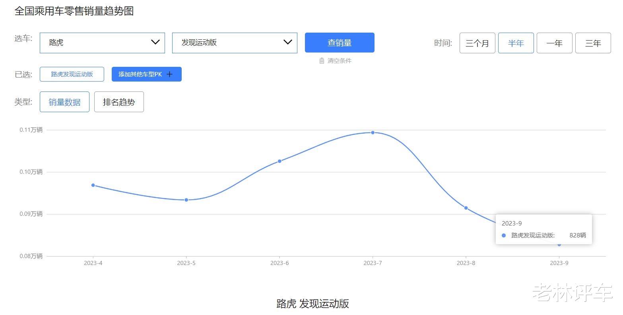Click the 选车: label
The height and width of the screenshot is (315, 623).
coord(23,39)
